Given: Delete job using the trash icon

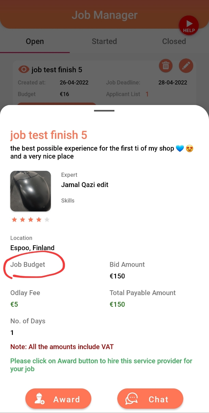Looking at the screenshot, I should [x=166, y=66].
